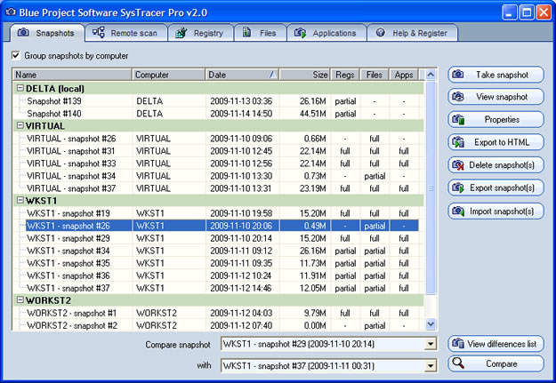
Task: Click the Delete snapshot(s) icon
Action: [x=459, y=165]
